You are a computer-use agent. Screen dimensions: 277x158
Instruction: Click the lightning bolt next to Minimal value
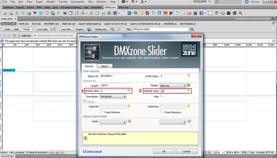tap(129, 91)
